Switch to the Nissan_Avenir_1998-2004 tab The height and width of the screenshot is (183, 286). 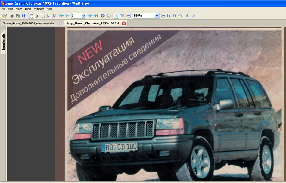point(30,23)
